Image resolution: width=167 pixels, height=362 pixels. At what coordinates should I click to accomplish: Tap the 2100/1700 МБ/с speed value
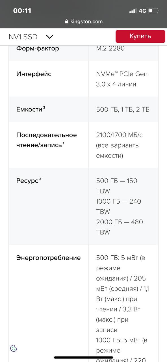pyautogui.click(x=119, y=135)
